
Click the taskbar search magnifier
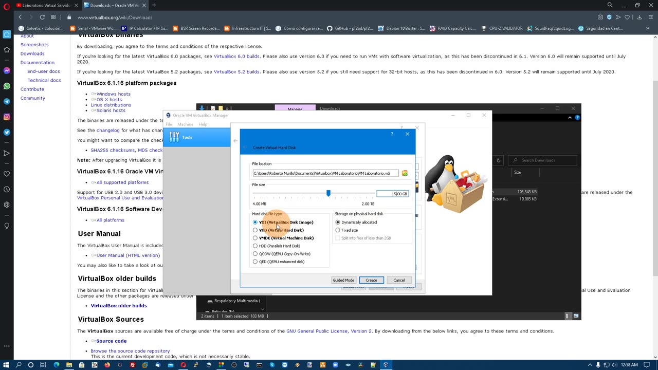(19, 365)
